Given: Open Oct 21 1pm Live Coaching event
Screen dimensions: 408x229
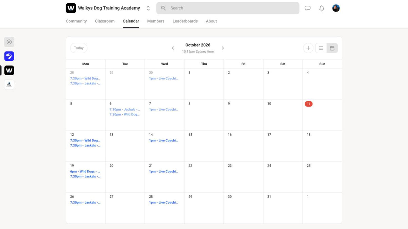Looking at the screenshot, I should [x=164, y=172].
